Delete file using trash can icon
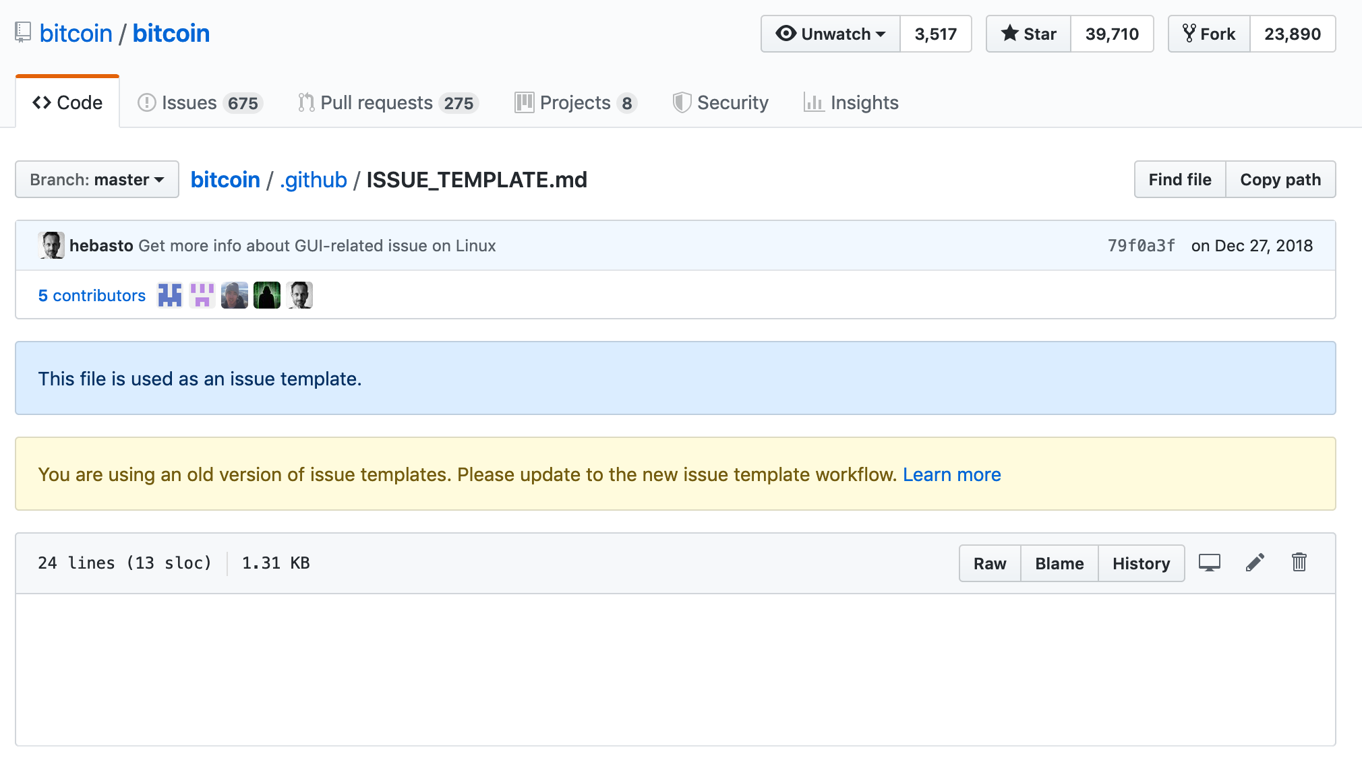Screen dimensions: 1362x760 [x=1299, y=562]
